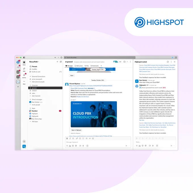Open the HighspotL app in the sidebar
This screenshot has height=193, width=193.
[x=35, y=116]
